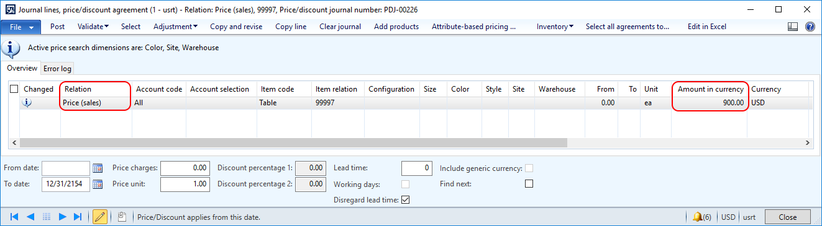Open the To date calendar picker
Viewport: 822px width, 226px height.
point(98,184)
